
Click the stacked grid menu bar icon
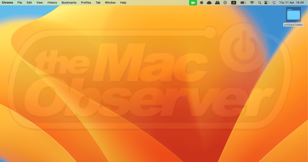pos(217,3)
